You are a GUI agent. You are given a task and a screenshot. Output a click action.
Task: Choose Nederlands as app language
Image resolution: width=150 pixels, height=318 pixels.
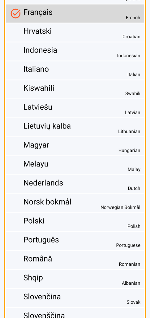click(75, 184)
